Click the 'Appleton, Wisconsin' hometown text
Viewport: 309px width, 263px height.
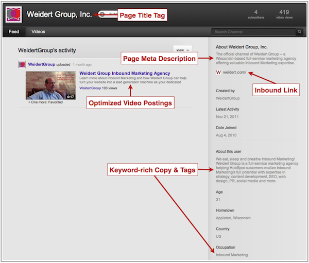tap(233, 218)
